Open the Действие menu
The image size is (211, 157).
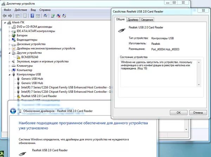click(x=21, y=10)
